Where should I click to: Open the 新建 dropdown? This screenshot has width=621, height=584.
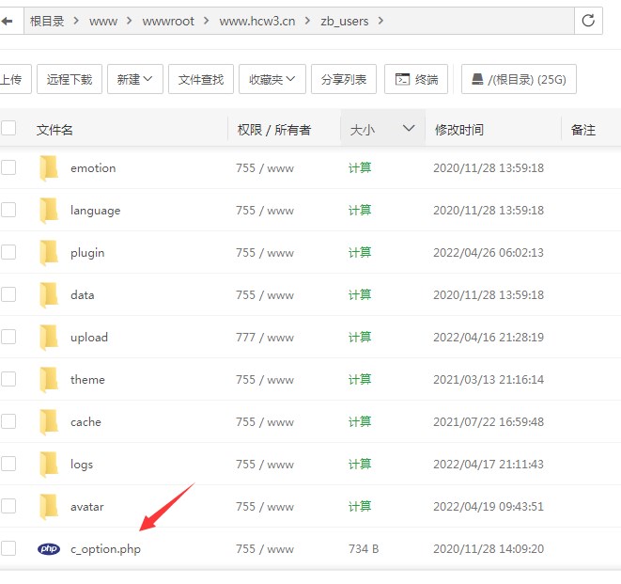(x=135, y=79)
